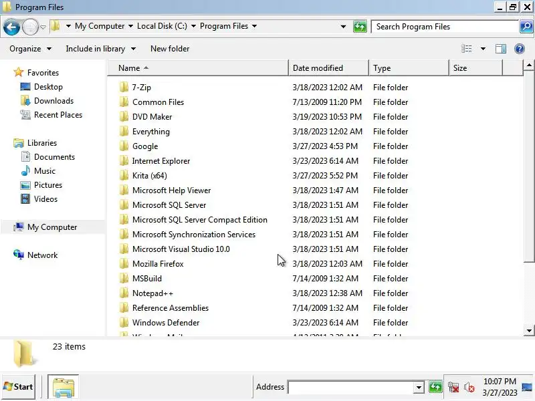
Task: Select the Common Files folder icon
Action: 124,102
